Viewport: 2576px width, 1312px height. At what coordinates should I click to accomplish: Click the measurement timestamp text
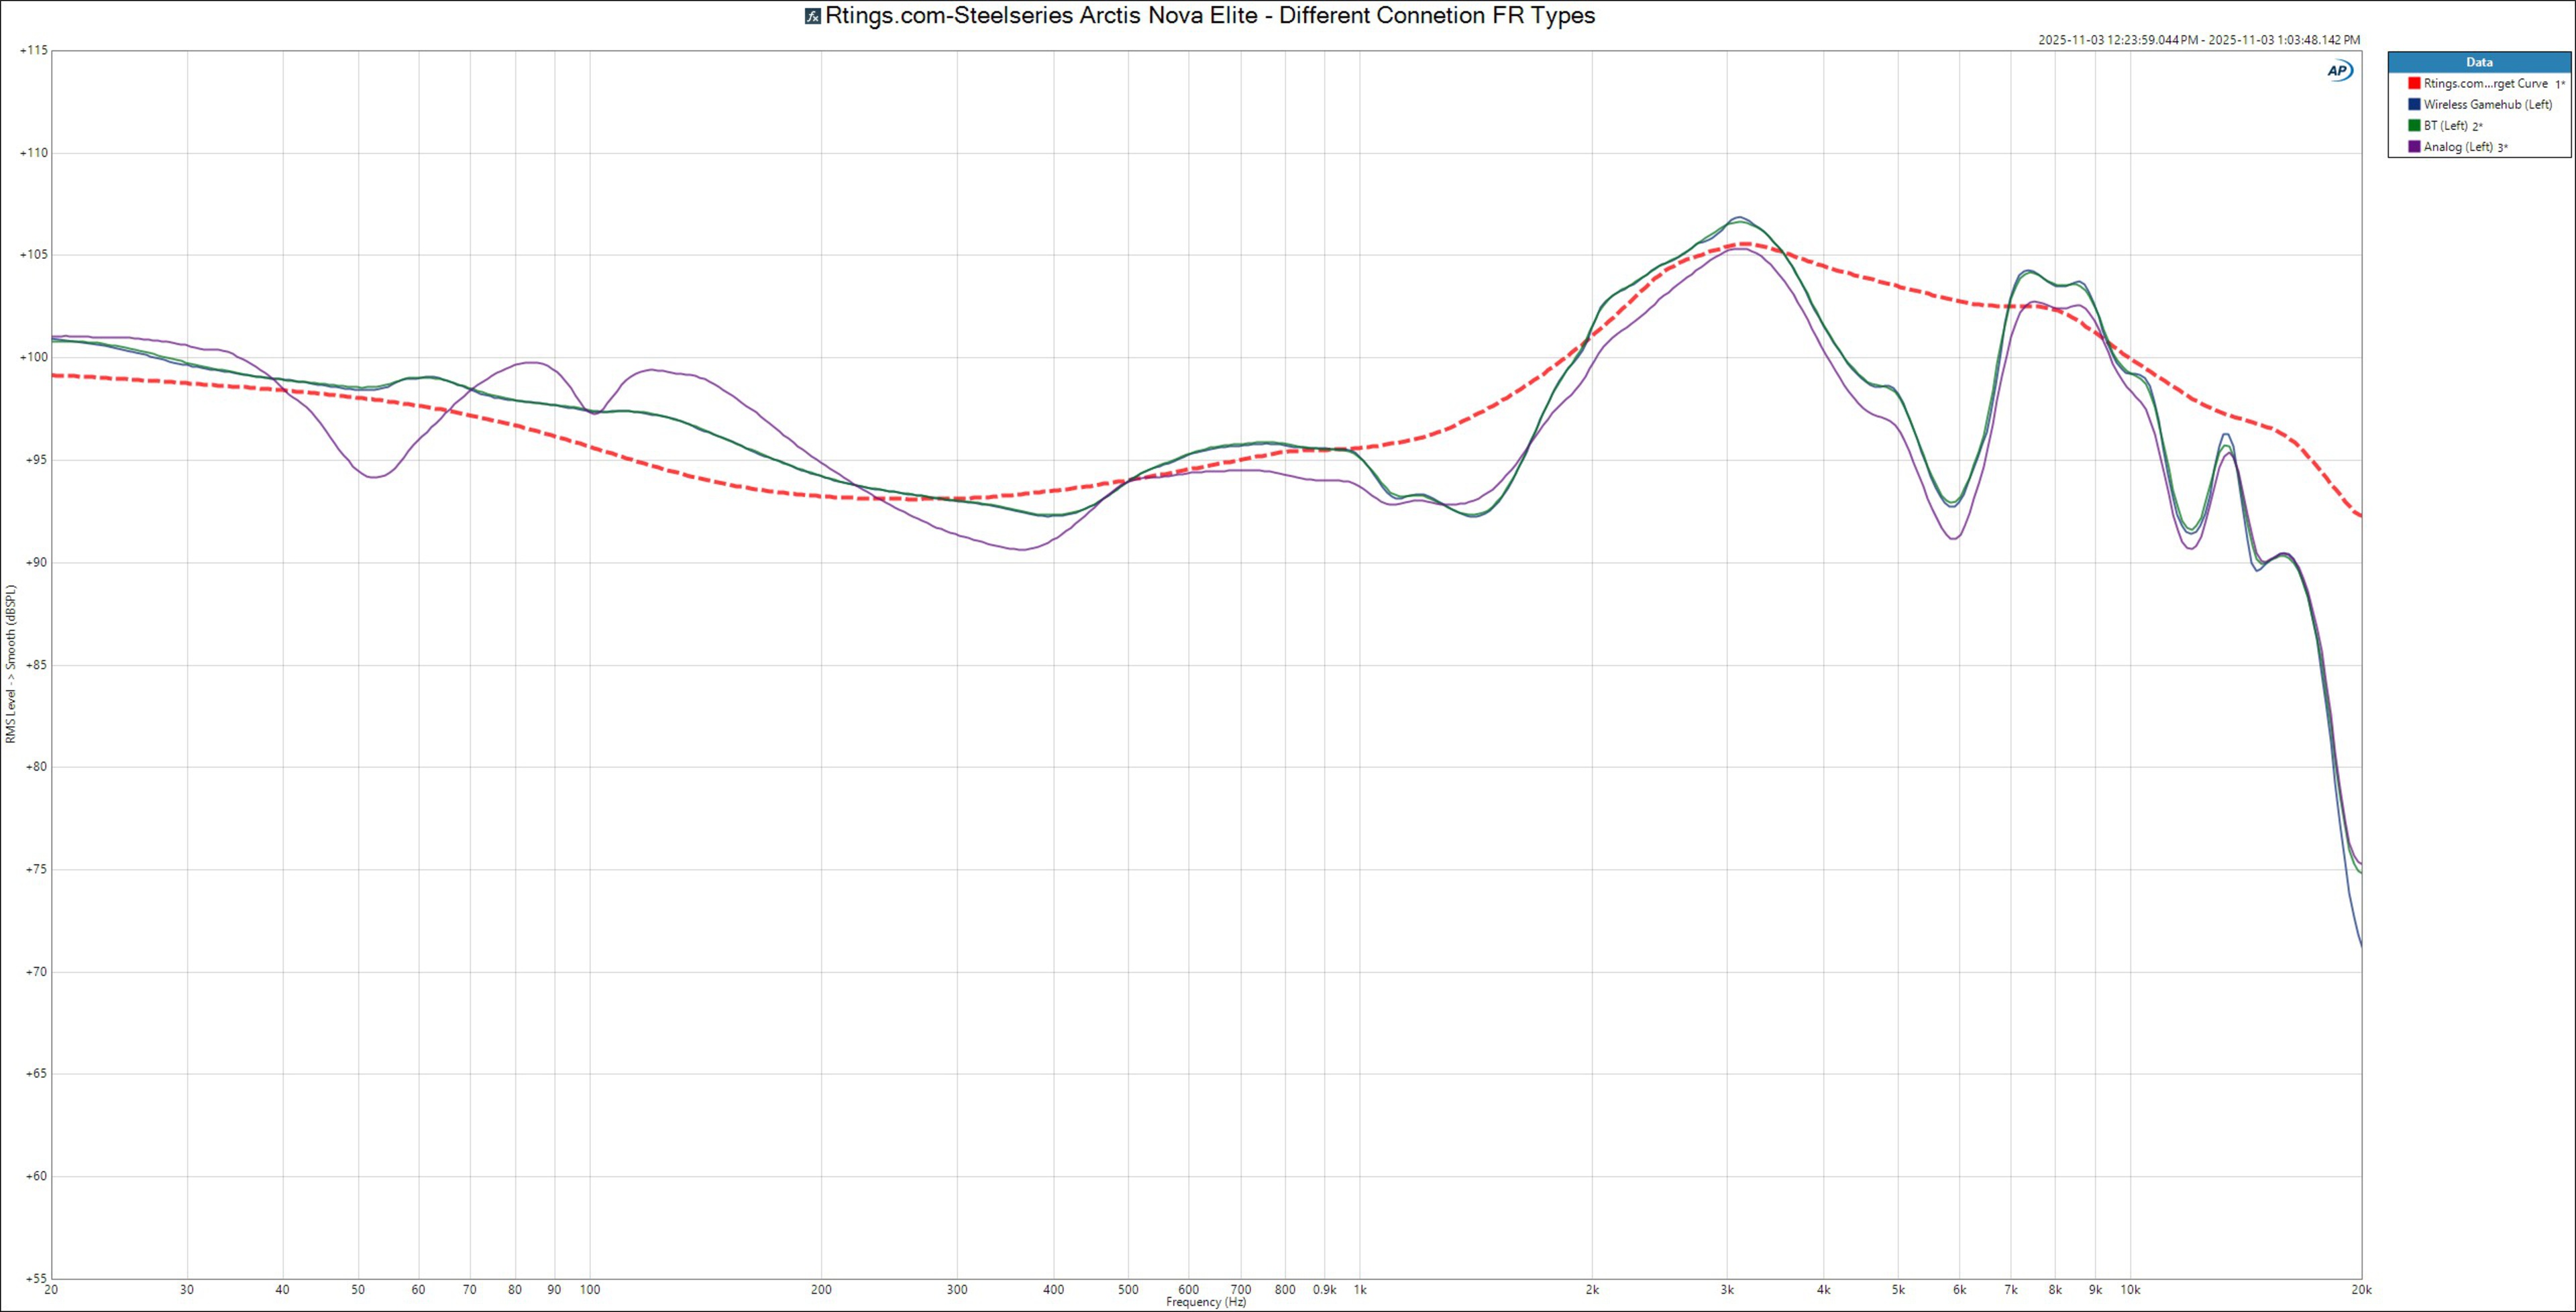point(2199,40)
